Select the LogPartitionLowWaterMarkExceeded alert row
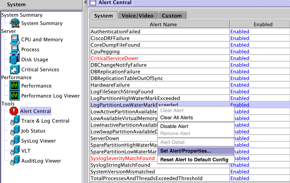The image size is (290, 183). click(160, 104)
